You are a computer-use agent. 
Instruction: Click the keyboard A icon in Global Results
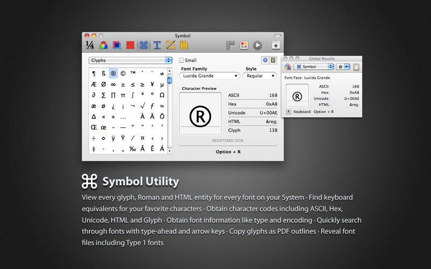point(288,112)
